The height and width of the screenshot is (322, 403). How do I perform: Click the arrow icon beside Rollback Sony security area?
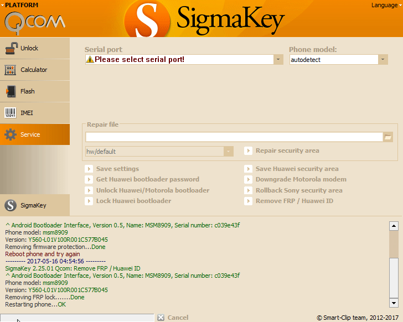(248, 190)
